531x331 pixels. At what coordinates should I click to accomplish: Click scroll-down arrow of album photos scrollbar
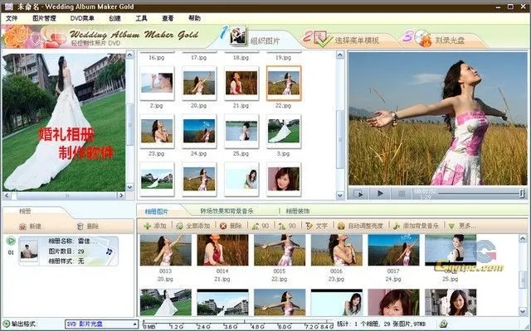524,311
